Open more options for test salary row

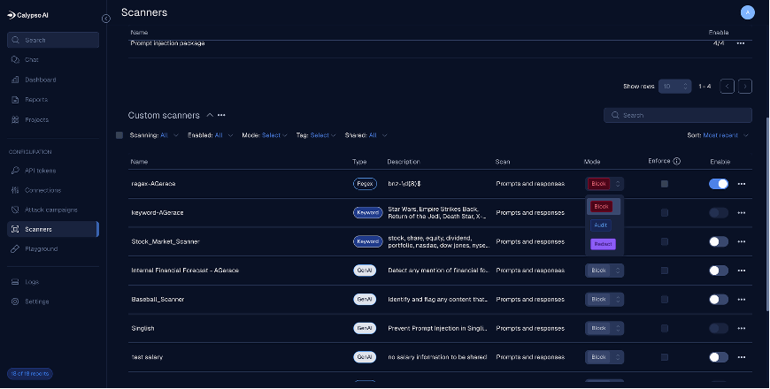pos(742,357)
